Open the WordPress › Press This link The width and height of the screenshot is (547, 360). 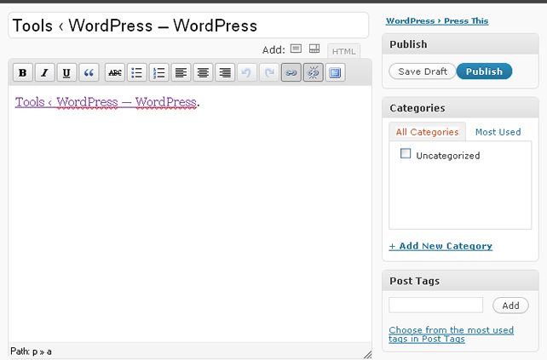(x=437, y=21)
